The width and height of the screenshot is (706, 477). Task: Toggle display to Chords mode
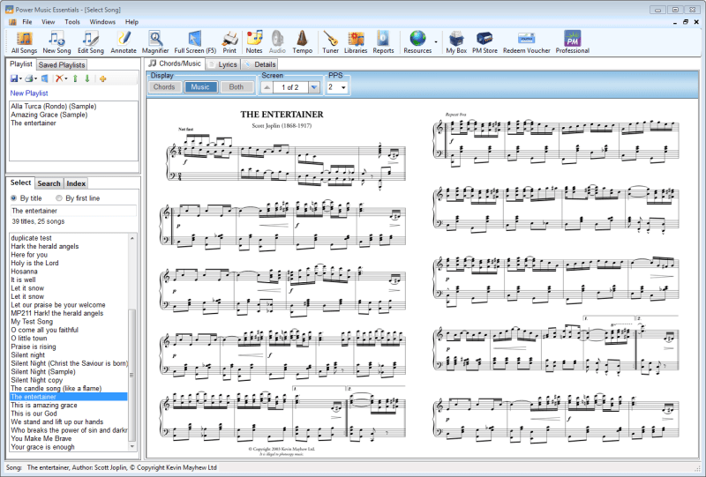[164, 87]
